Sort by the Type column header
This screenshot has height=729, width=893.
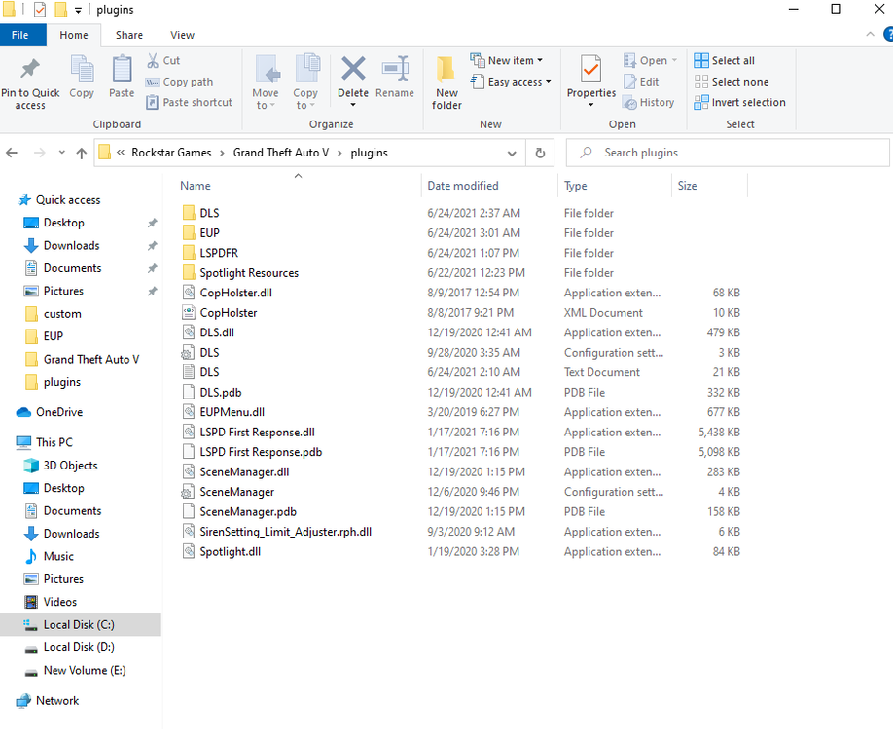pyautogui.click(x=575, y=186)
